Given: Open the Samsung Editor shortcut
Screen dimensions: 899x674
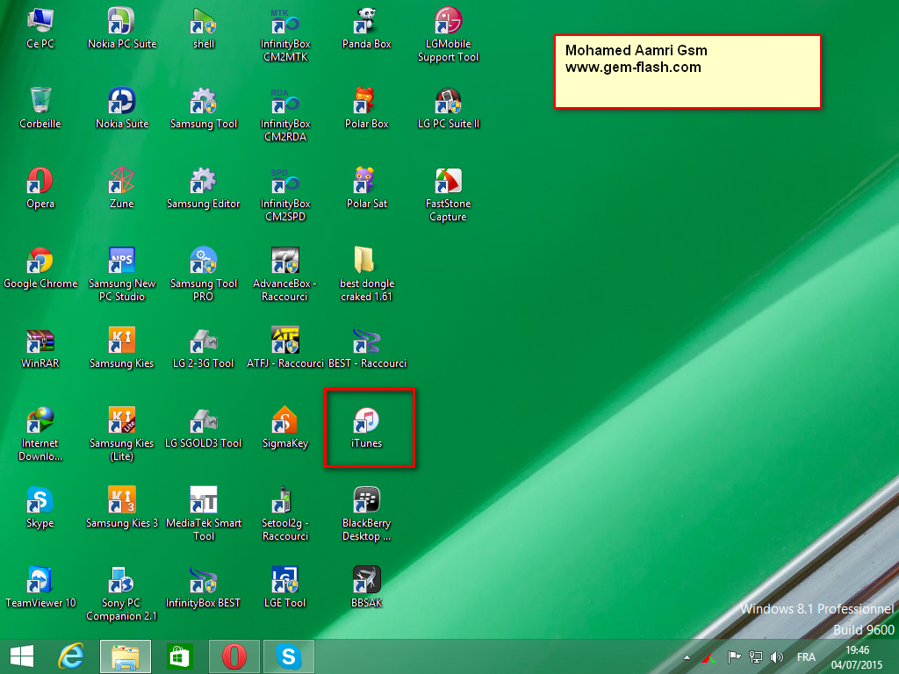Looking at the screenshot, I should (204, 188).
